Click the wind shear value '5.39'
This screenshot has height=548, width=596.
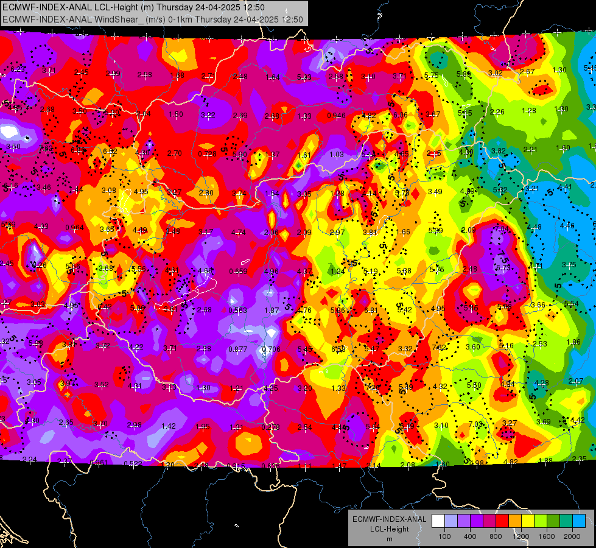pos(436,230)
